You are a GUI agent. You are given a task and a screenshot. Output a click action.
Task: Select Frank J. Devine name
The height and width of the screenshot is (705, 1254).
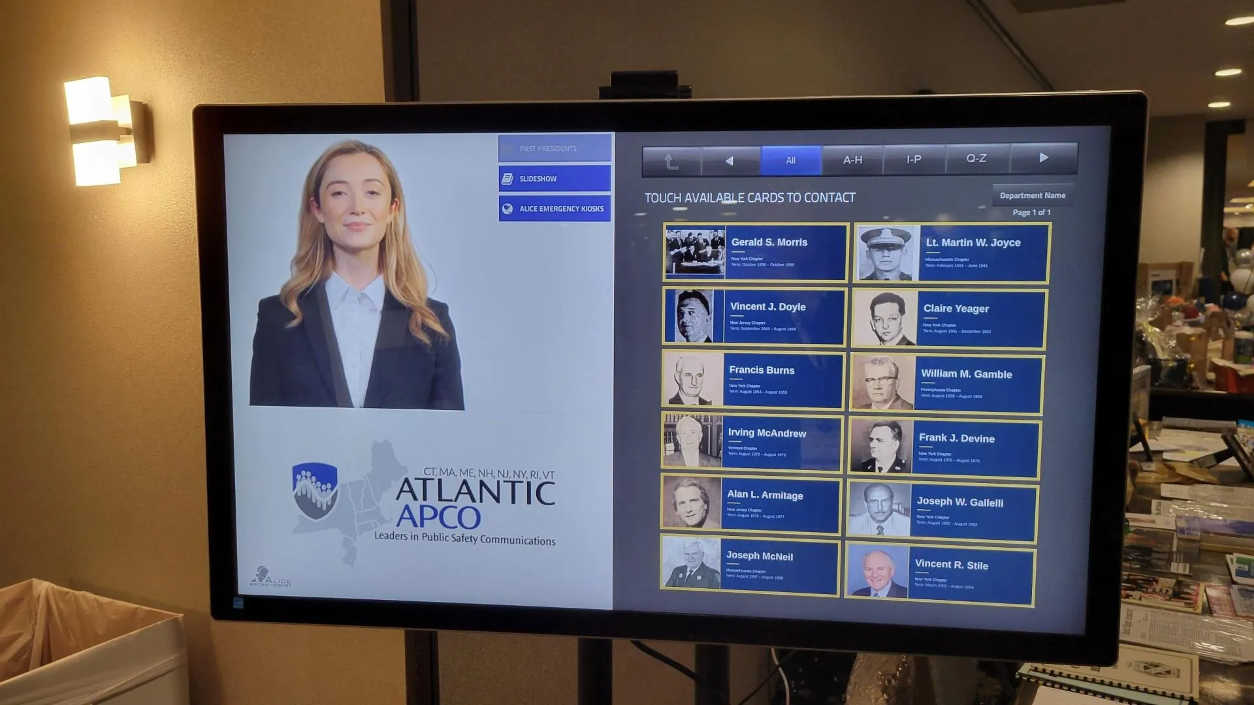point(956,438)
